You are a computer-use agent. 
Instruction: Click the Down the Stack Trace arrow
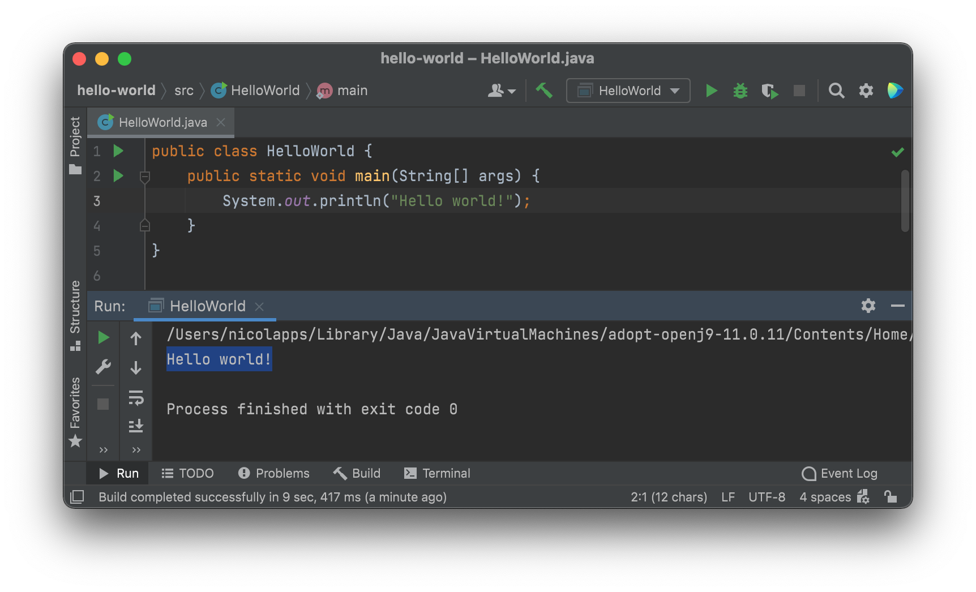[x=136, y=368]
